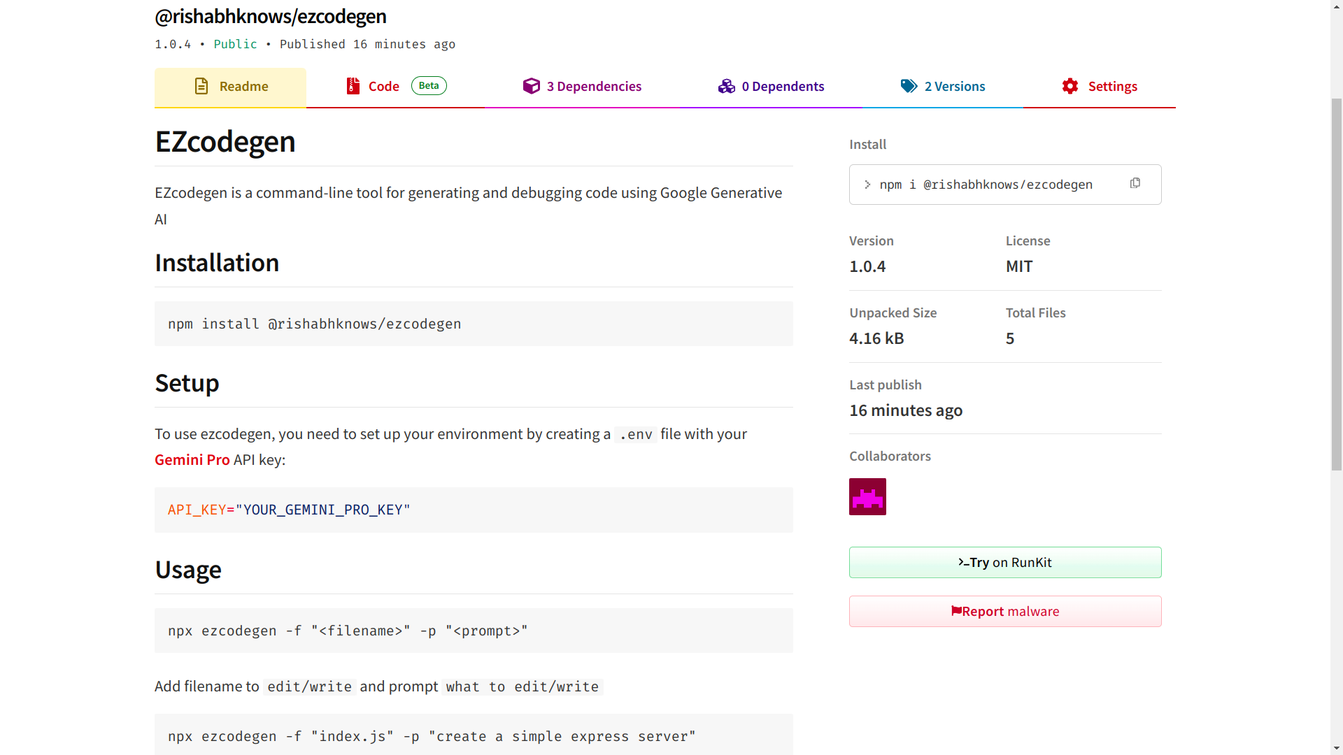Click the Code zip file icon
This screenshot has height=755, width=1343.
pos(353,86)
